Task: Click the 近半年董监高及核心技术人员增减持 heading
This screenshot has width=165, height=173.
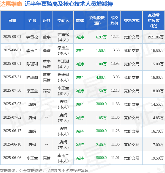Action: coord(69,4)
